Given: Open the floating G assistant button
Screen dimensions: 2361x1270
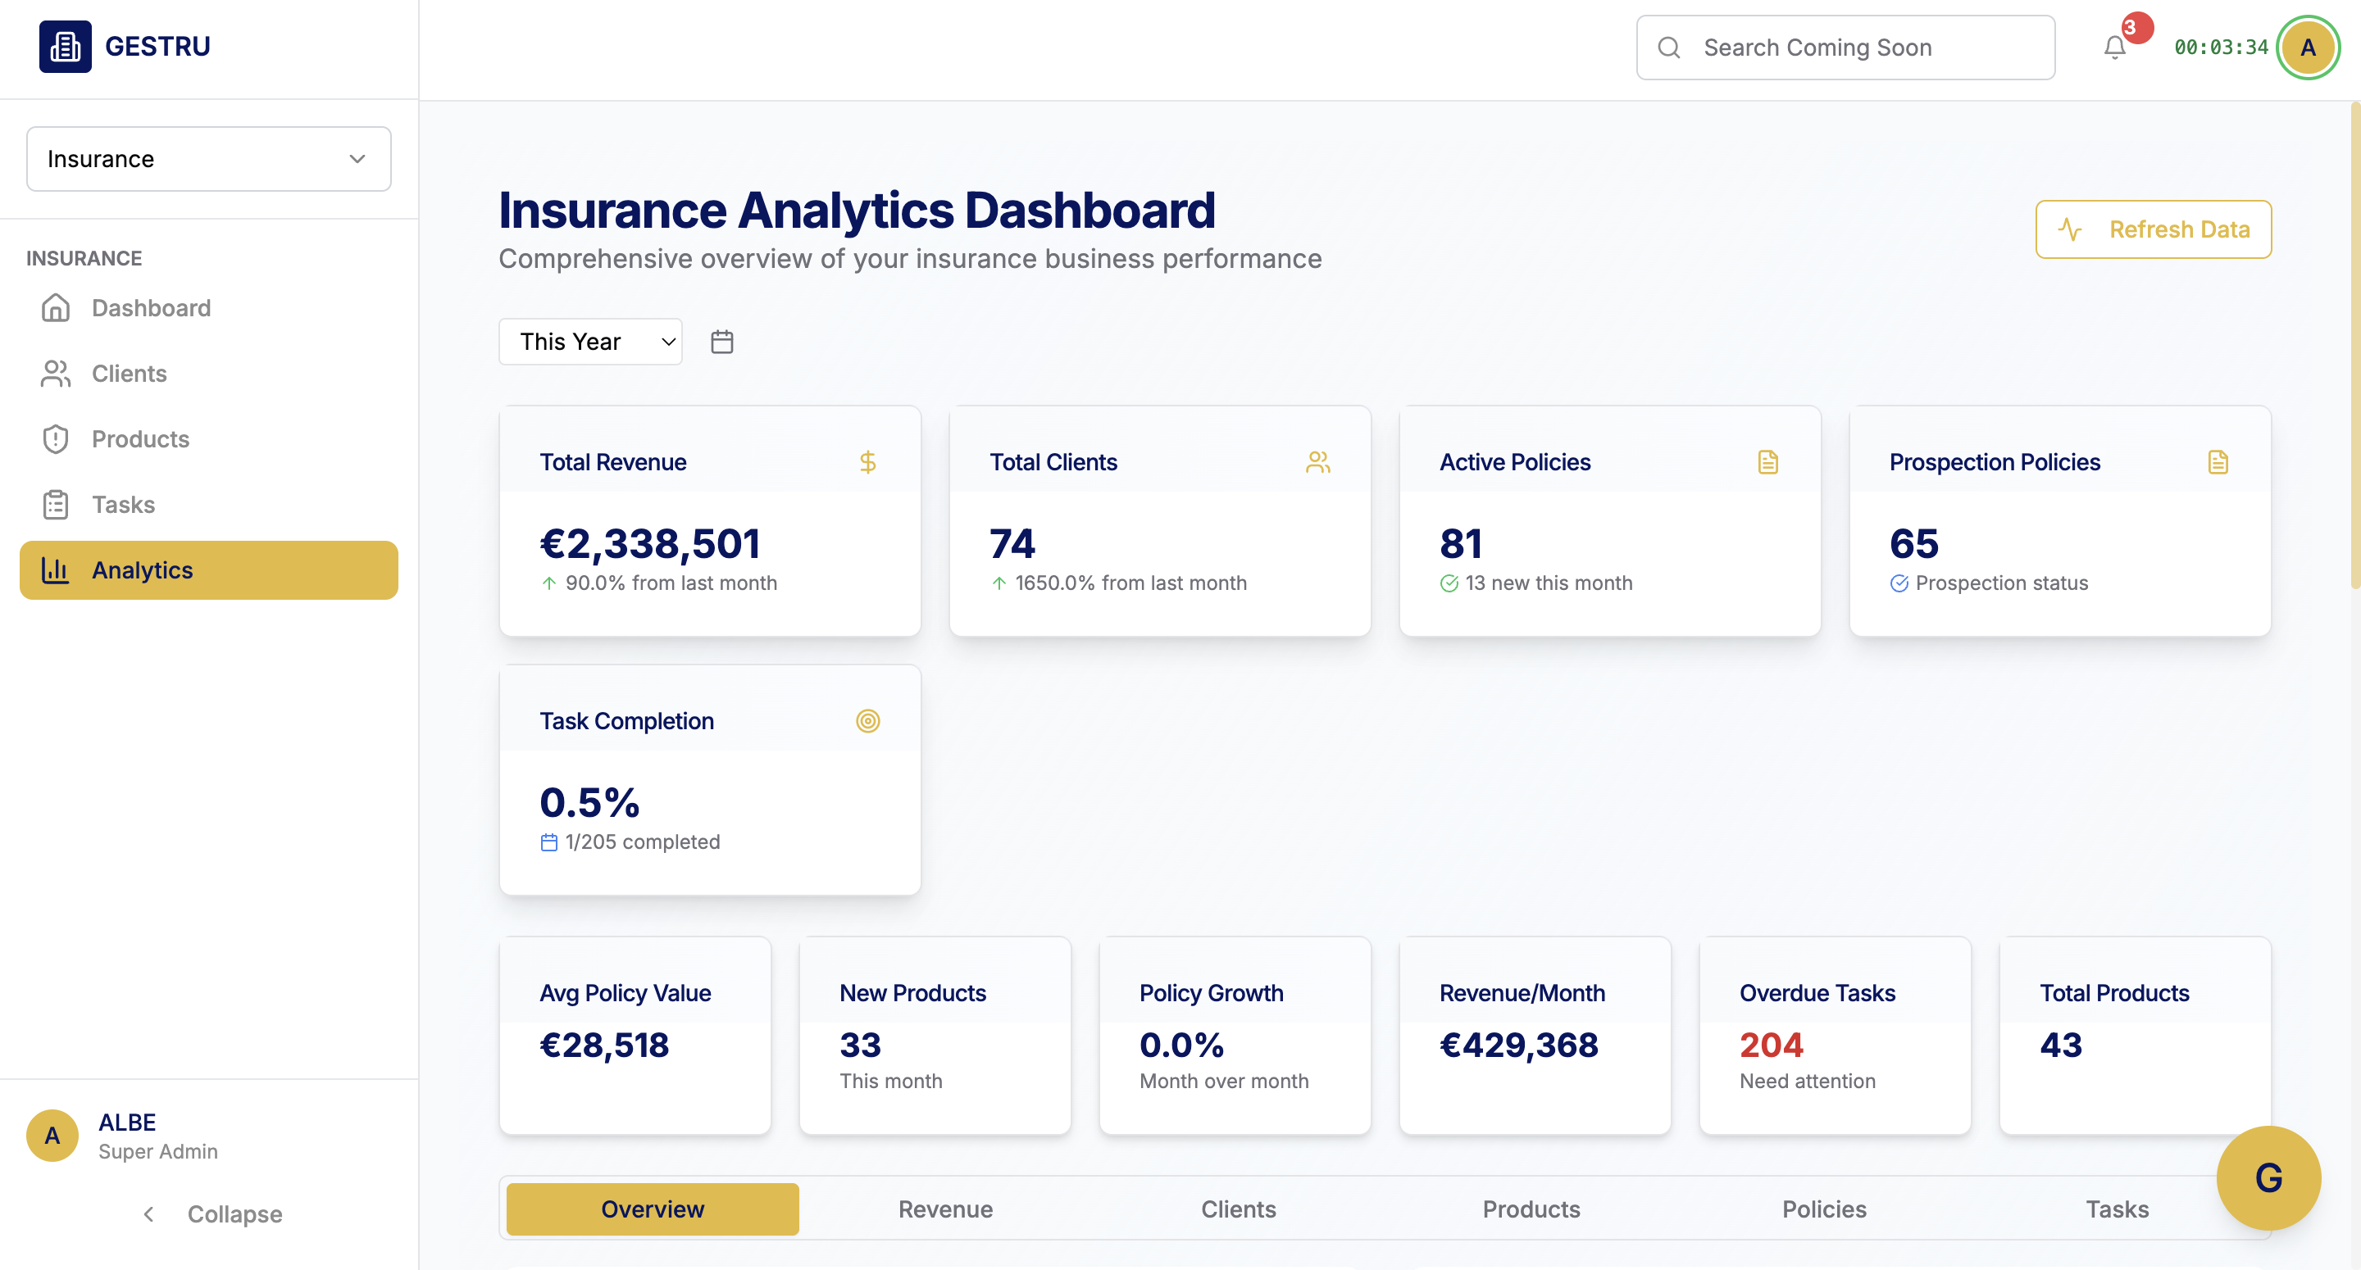Looking at the screenshot, I should pyautogui.click(x=2268, y=1177).
